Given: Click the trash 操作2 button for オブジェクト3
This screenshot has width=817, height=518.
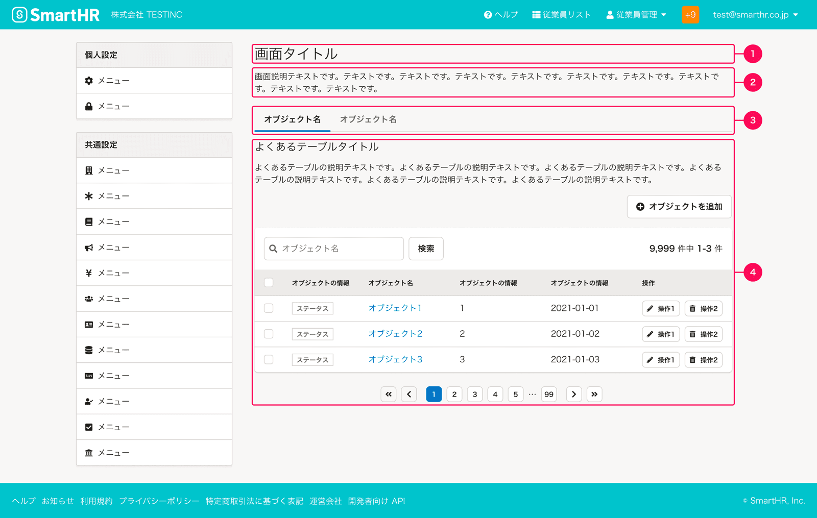Looking at the screenshot, I should pyautogui.click(x=703, y=360).
